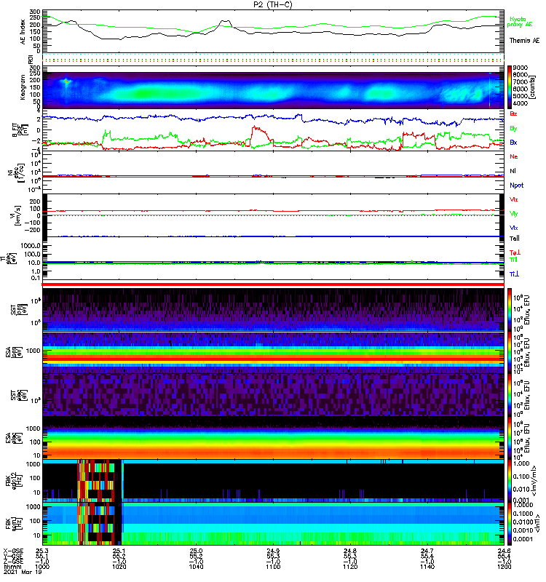The height and width of the screenshot is (582, 546).
Task: Select the blue Npot legend label
Action: click(x=516, y=186)
